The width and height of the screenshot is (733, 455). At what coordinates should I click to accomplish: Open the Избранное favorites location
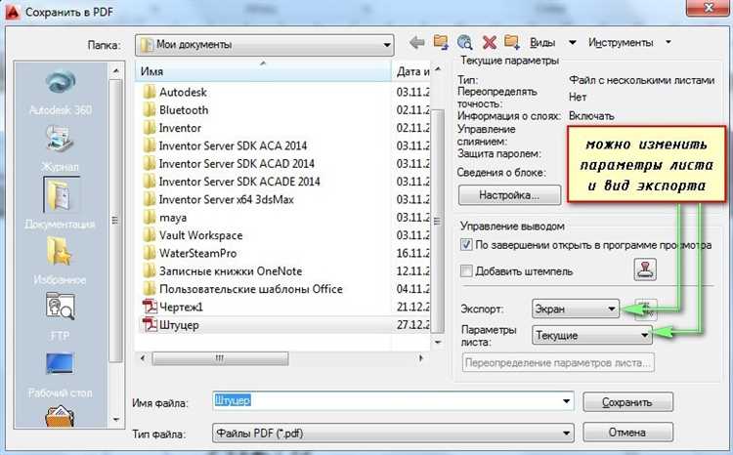point(60,260)
